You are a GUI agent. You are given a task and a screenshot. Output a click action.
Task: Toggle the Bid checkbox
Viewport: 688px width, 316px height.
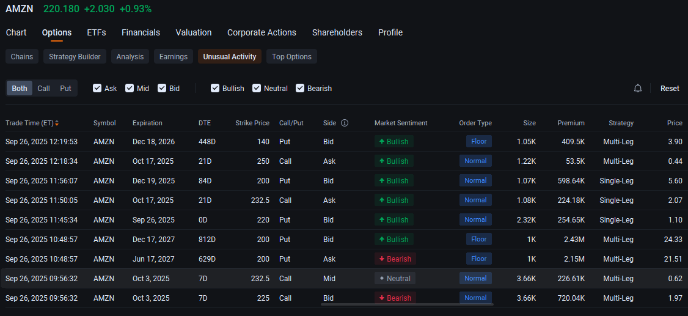[x=162, y=88]
